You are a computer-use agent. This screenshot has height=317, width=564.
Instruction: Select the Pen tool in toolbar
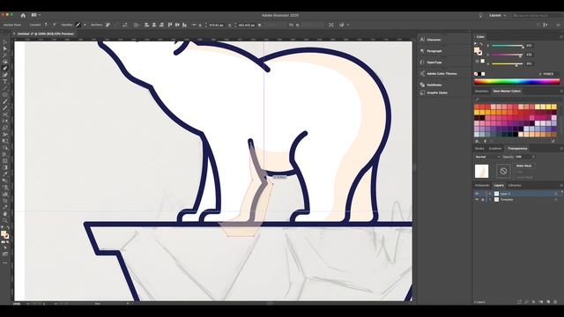(x=5, y=69)
